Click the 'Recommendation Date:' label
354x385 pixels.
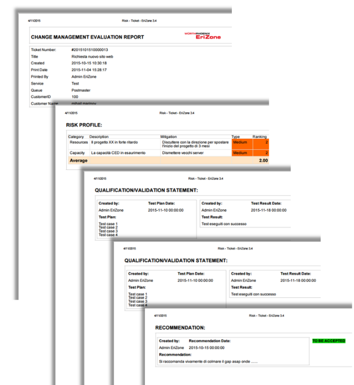[x=210, y=341]
